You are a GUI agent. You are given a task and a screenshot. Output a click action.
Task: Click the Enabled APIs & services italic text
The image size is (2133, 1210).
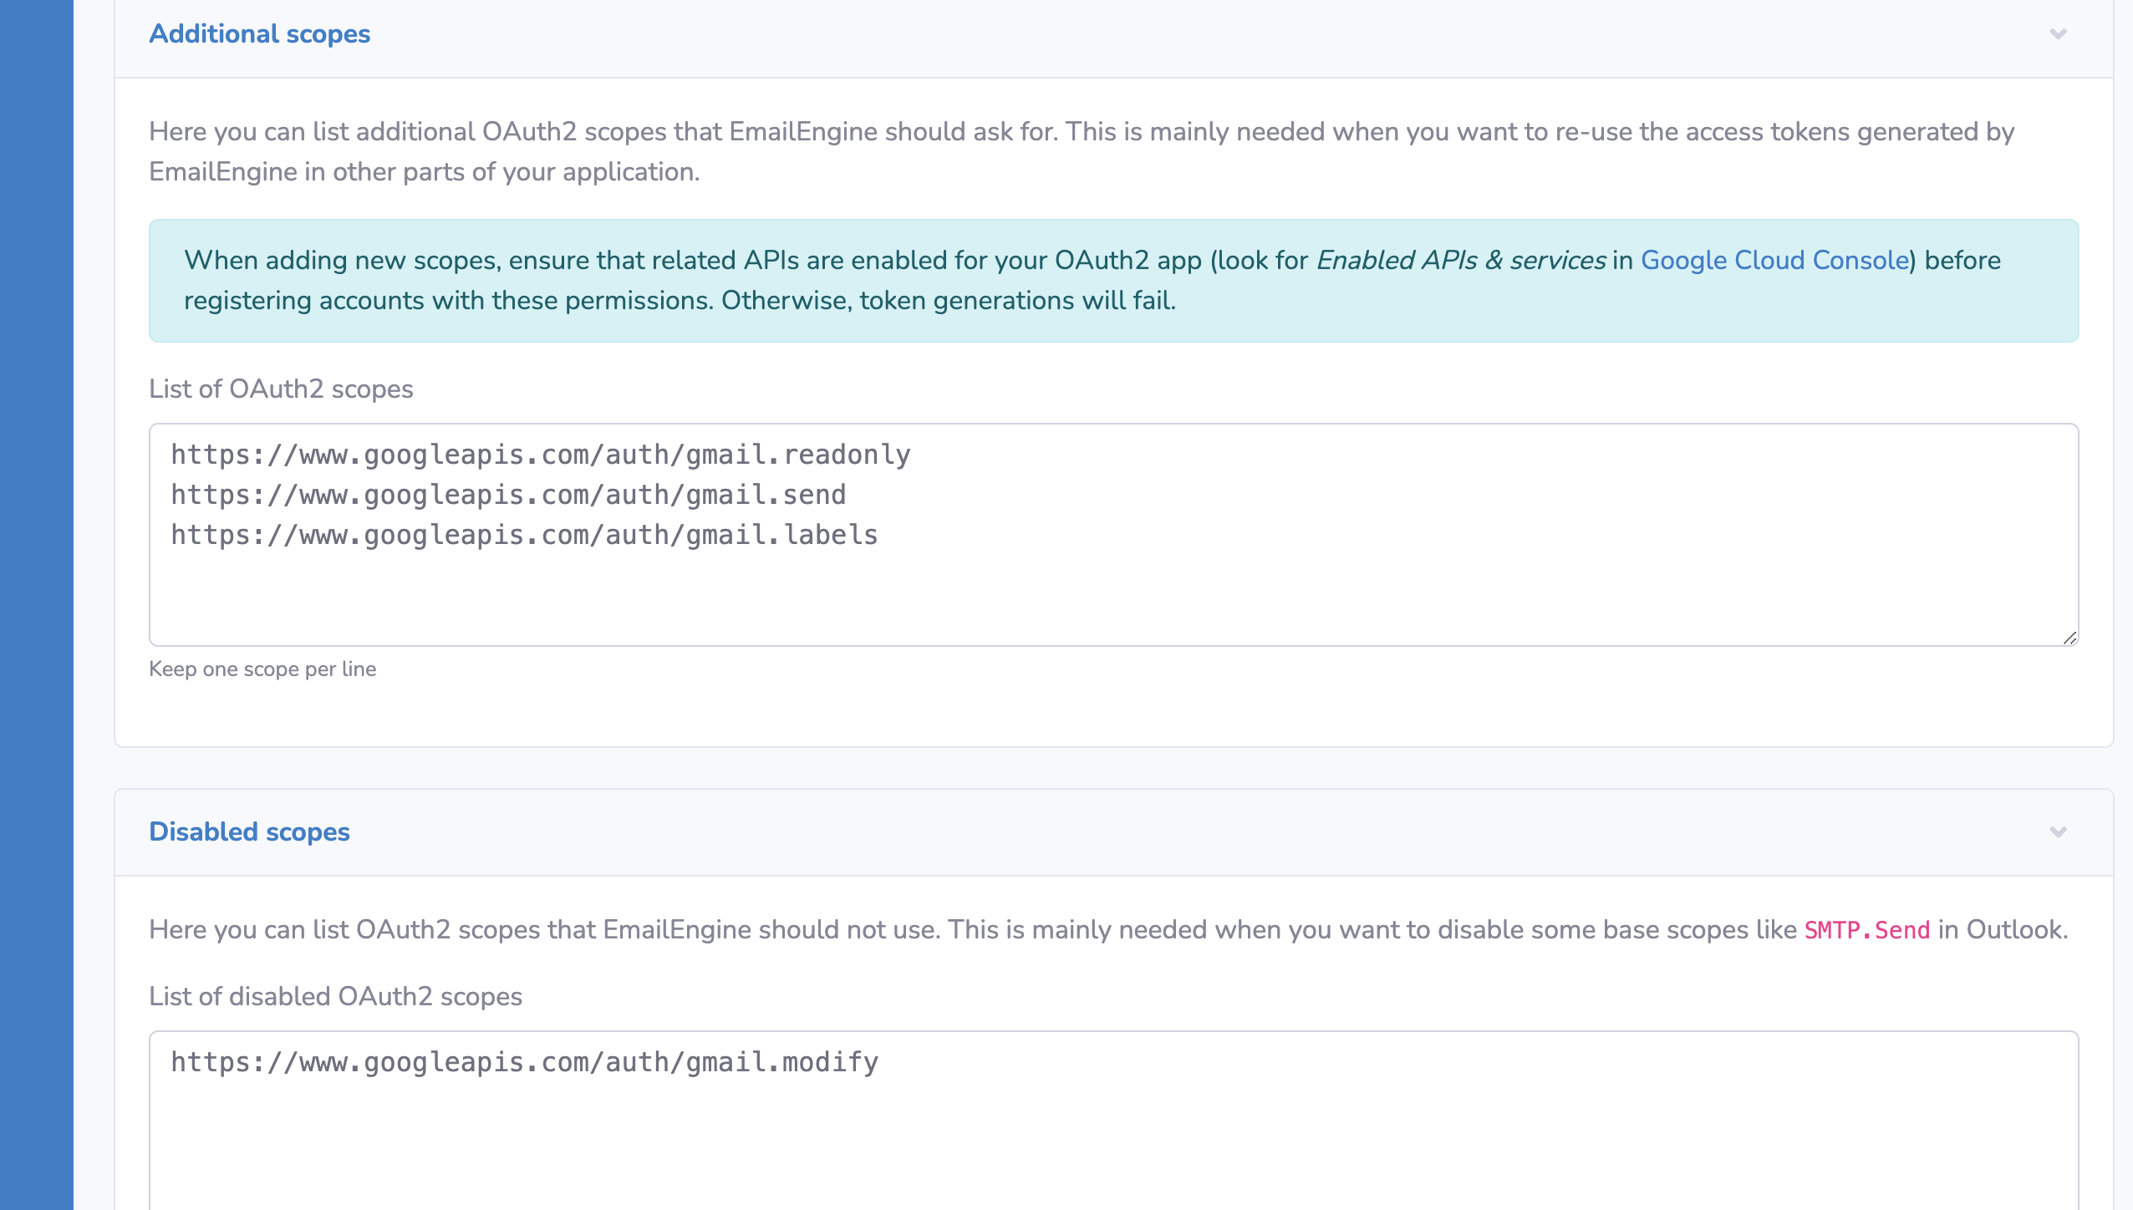1457,260
